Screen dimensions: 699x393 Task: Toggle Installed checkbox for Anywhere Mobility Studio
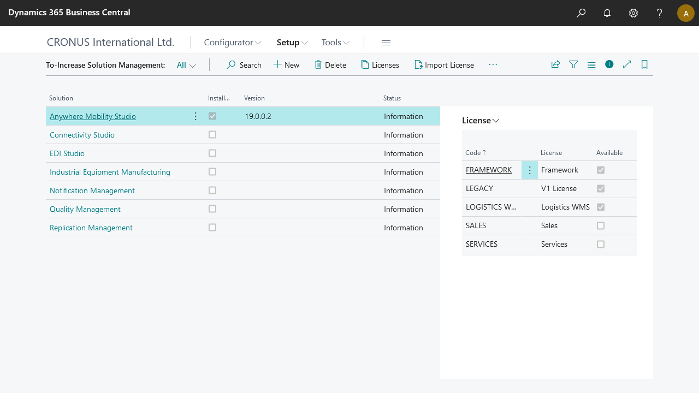[x=212, y=116]
